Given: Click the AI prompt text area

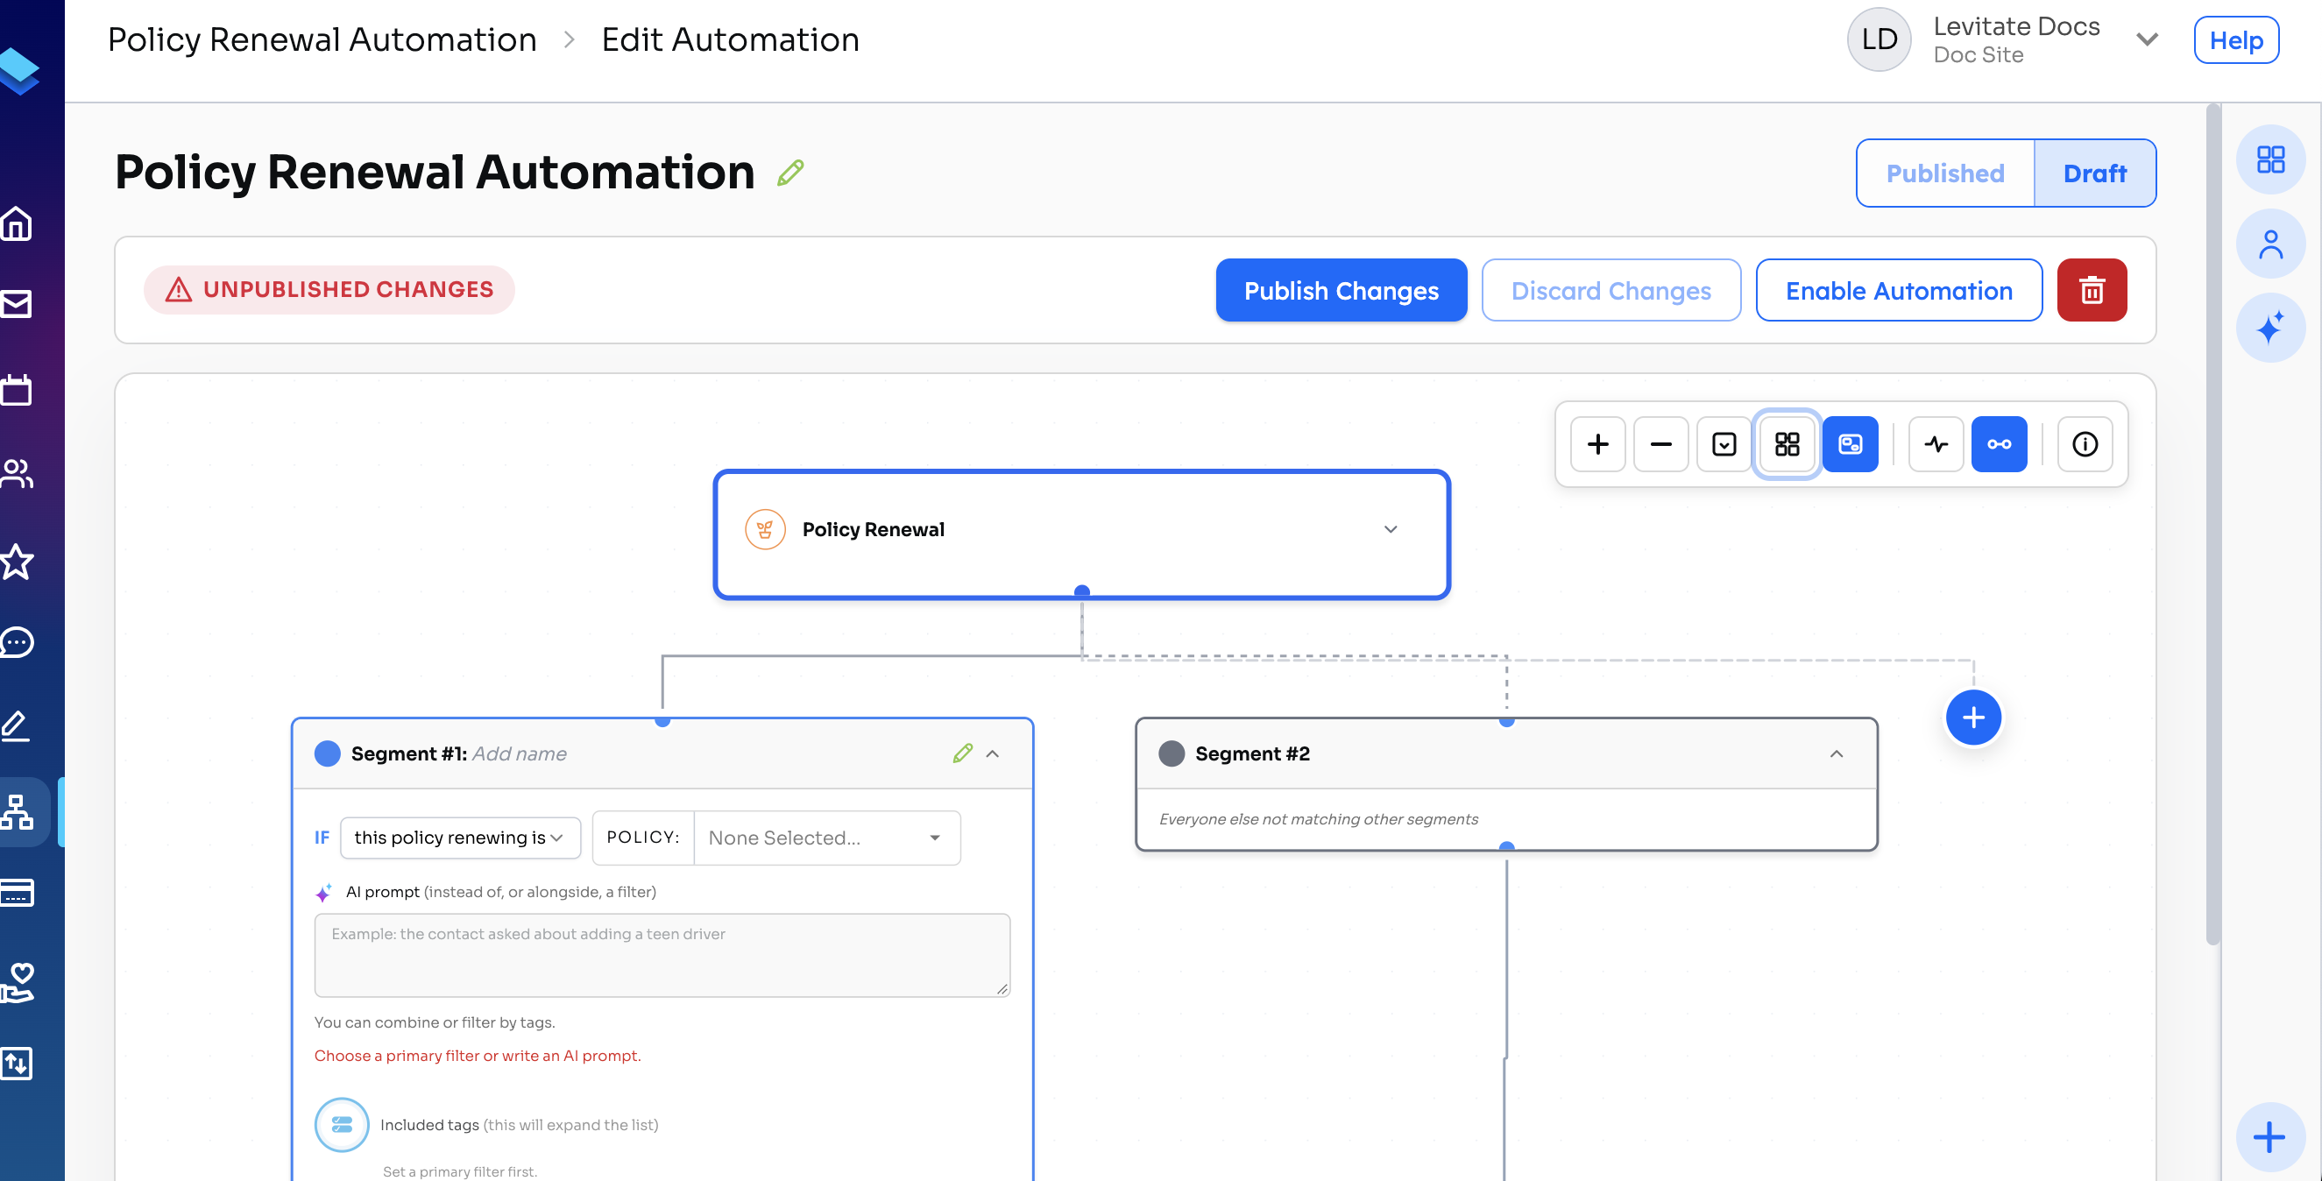Looking at the screenshot, I should coord(662,955).
